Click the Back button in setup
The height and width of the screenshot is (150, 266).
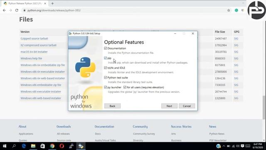point(112,106)
